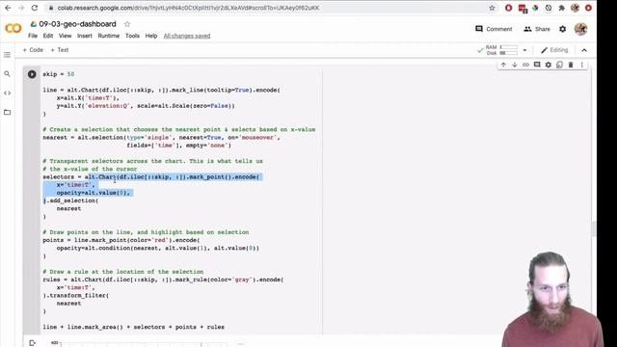Viewport: 617px width, 347px height.
Task: Click the browser back arrow
Action: [8, 8]
